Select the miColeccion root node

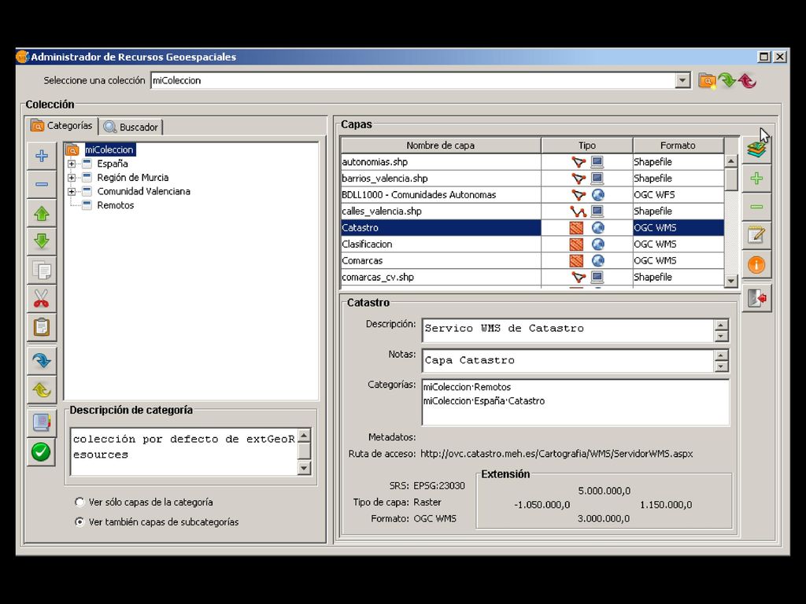pos(109,149)
